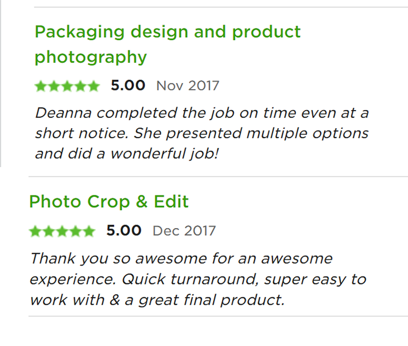Click the Nov 2017 review date
Image resolution: width=408 pixels, height=346 pixels.
click(188, 86)
